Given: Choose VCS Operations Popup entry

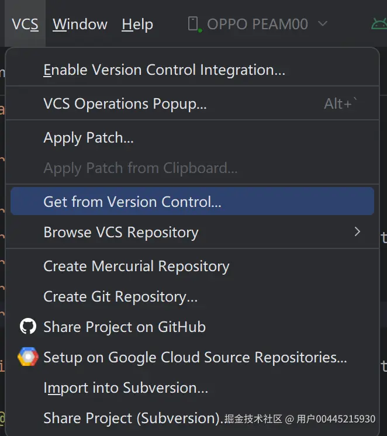Looking at the screenshot, I should pos(125,104).
